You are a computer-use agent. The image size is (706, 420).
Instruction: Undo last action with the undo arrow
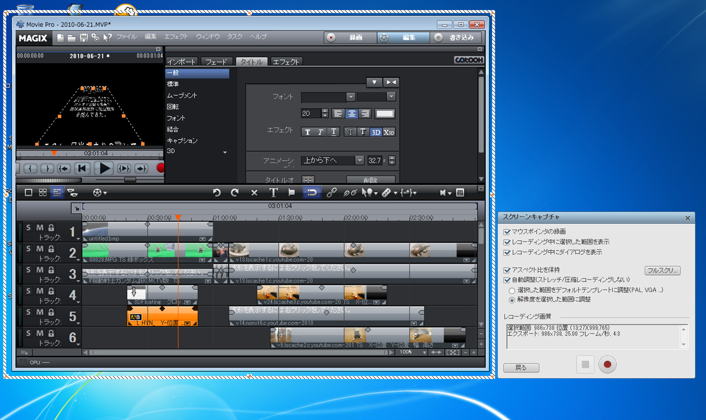point(217,192)
